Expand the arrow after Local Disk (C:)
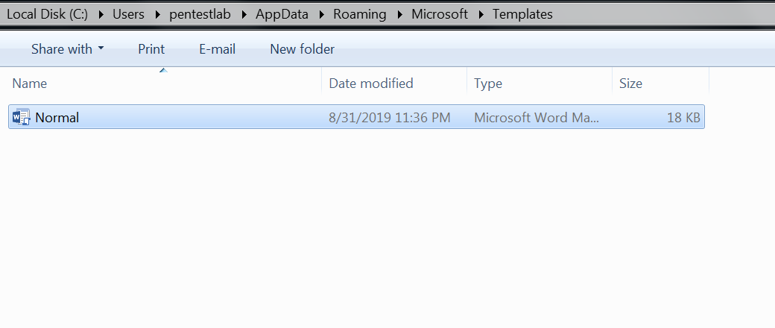Image resolution: width=775 pixels, height=328 pixels. coord(100,13)
